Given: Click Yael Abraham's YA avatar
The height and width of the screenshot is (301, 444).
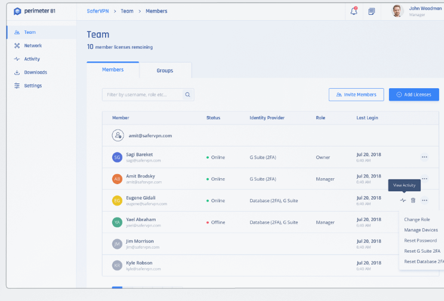Looking at the screenshot, I should point(117,222).
